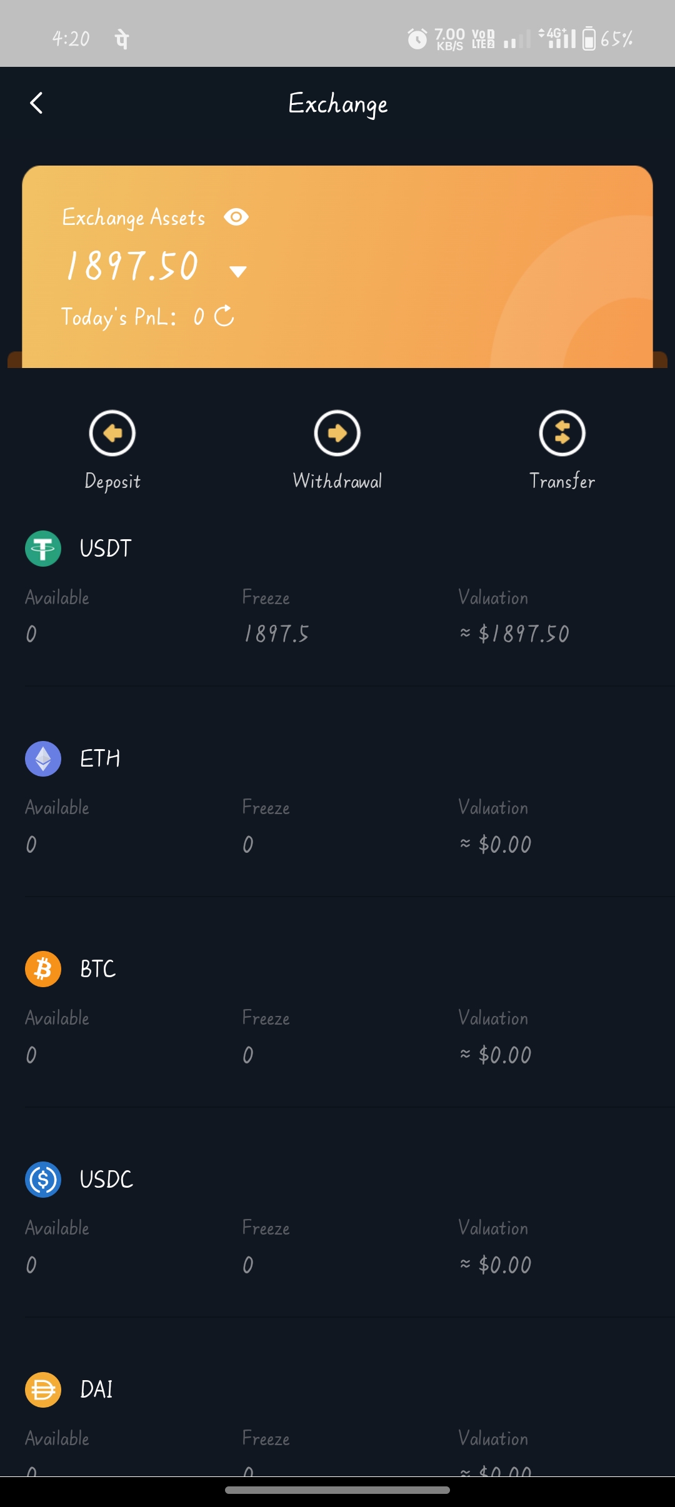
Task: Tap the bottom home gesture bar
Action: [337, 1490]
